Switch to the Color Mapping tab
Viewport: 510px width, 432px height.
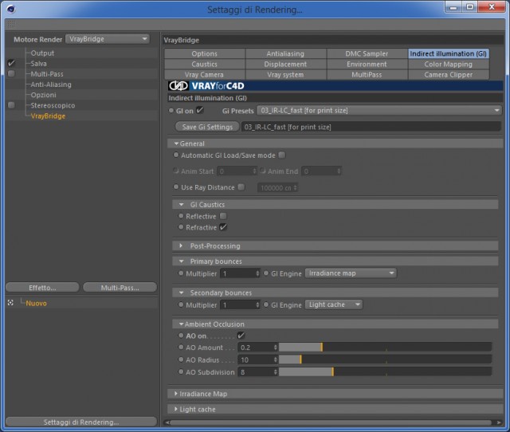pyautogui.click(x=448, y=64)
